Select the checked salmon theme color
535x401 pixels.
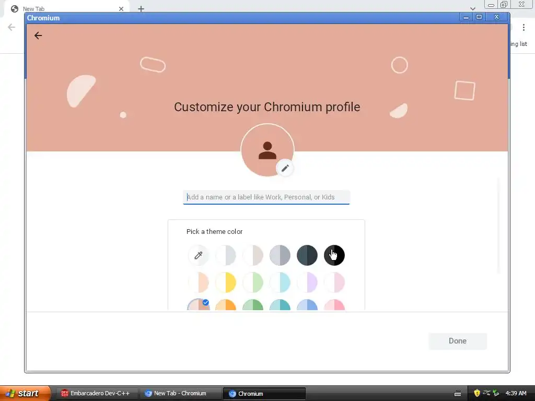[x=198, y=304]
